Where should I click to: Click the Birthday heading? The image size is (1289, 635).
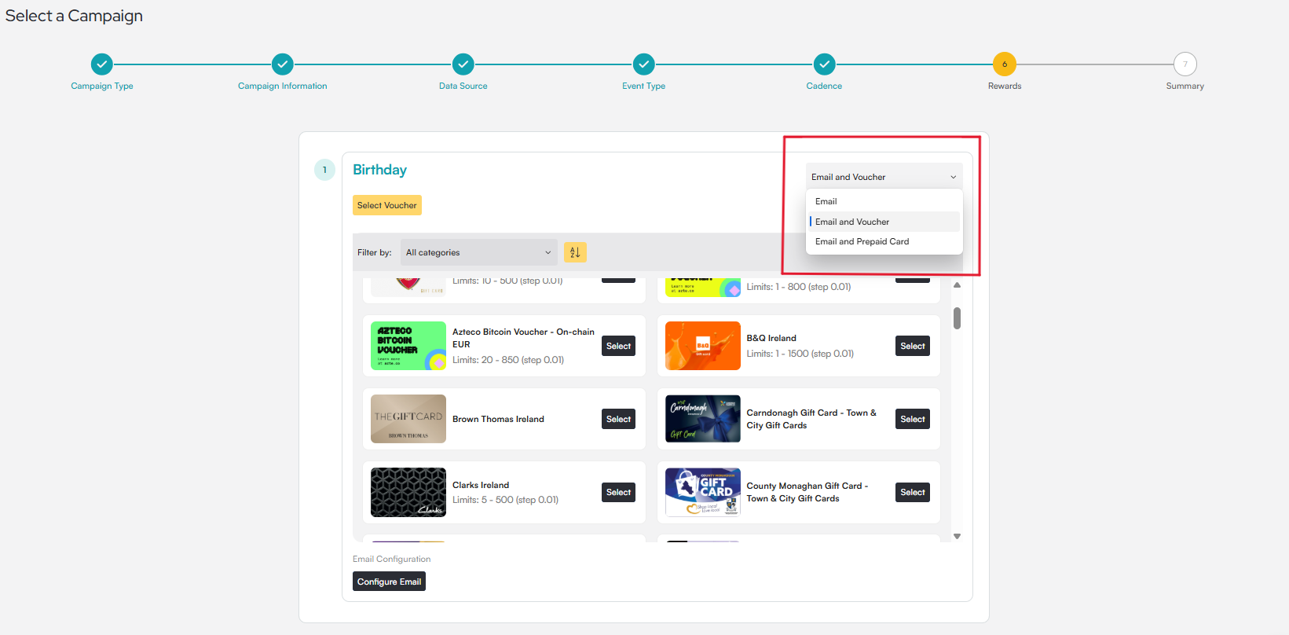tap(380, 170)
